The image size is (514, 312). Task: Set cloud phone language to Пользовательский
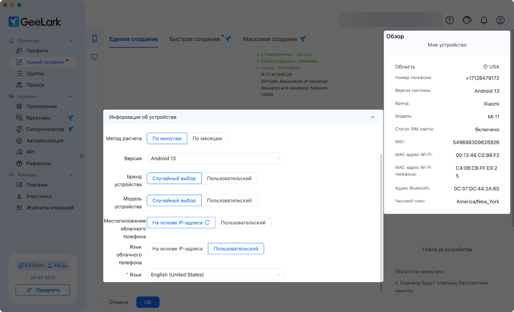pos(236,249)
